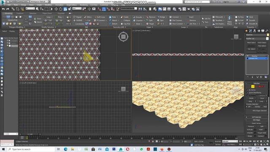Toggle the Auto Key button
This screenshot has height=152, width=270.
point(218,141)
